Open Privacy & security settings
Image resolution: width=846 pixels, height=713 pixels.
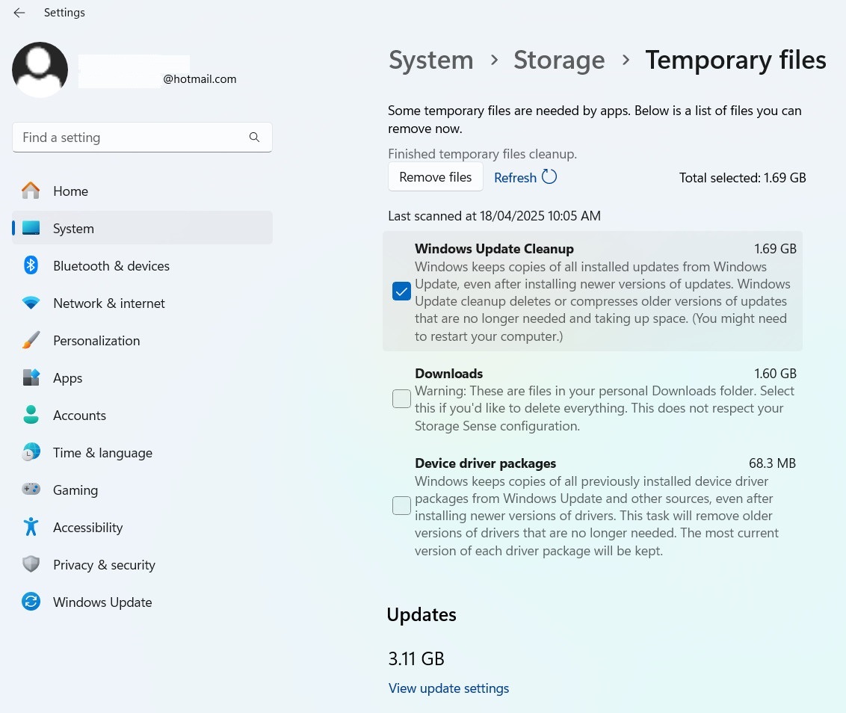104,565
